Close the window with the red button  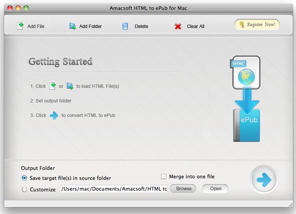click(10, 8)
